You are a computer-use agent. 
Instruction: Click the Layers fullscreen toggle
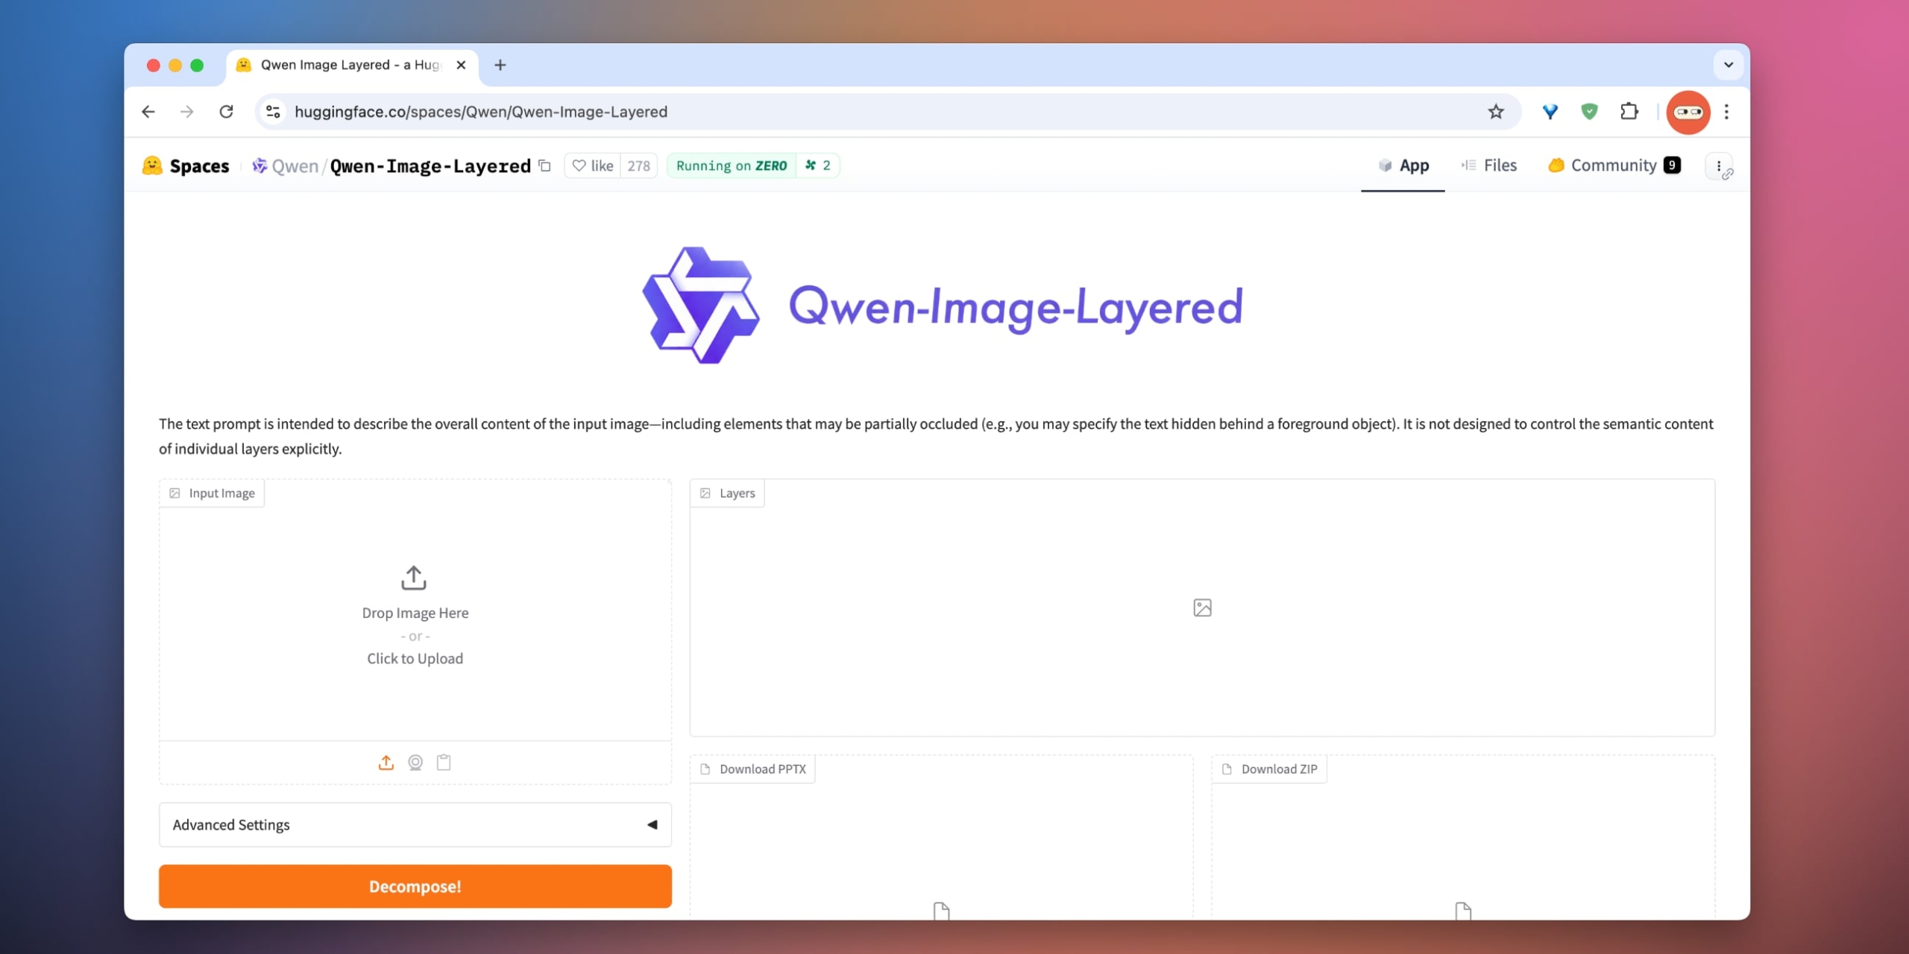(705, 493)
